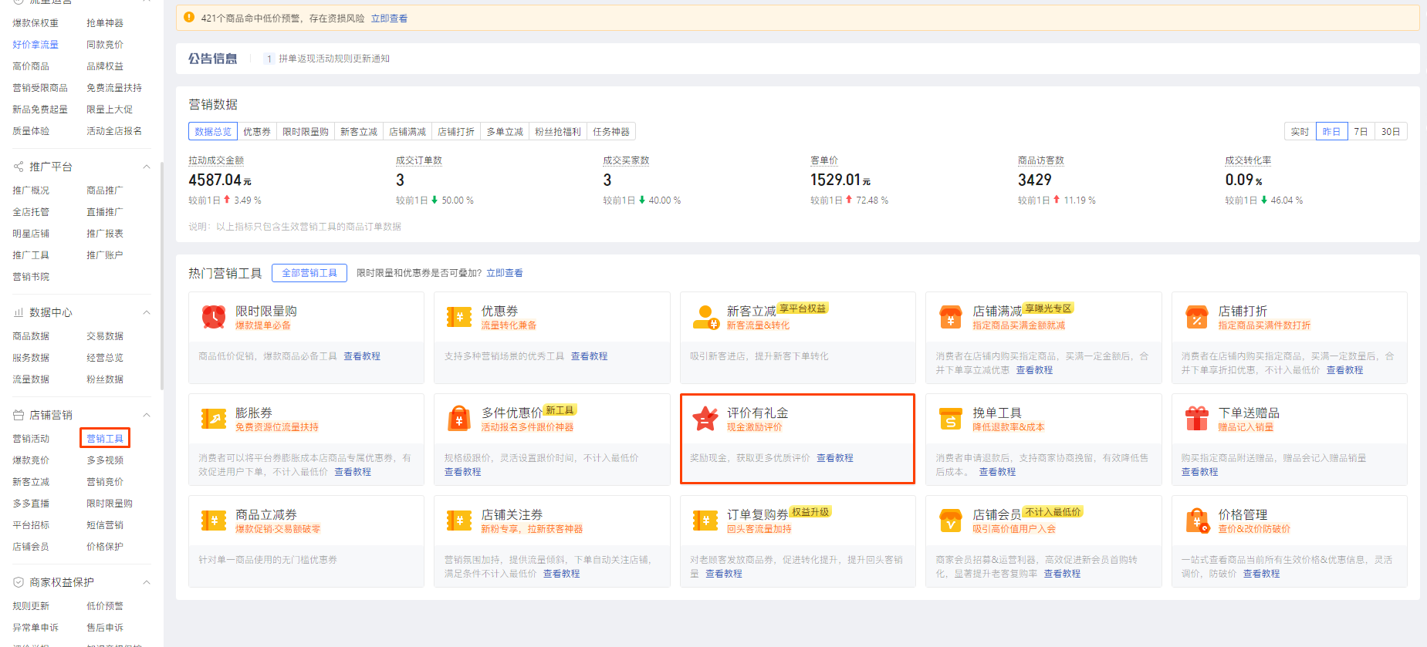Switch time range to 30日
The height and width of the screenshot is (647, 1427).
(1390, 132)
